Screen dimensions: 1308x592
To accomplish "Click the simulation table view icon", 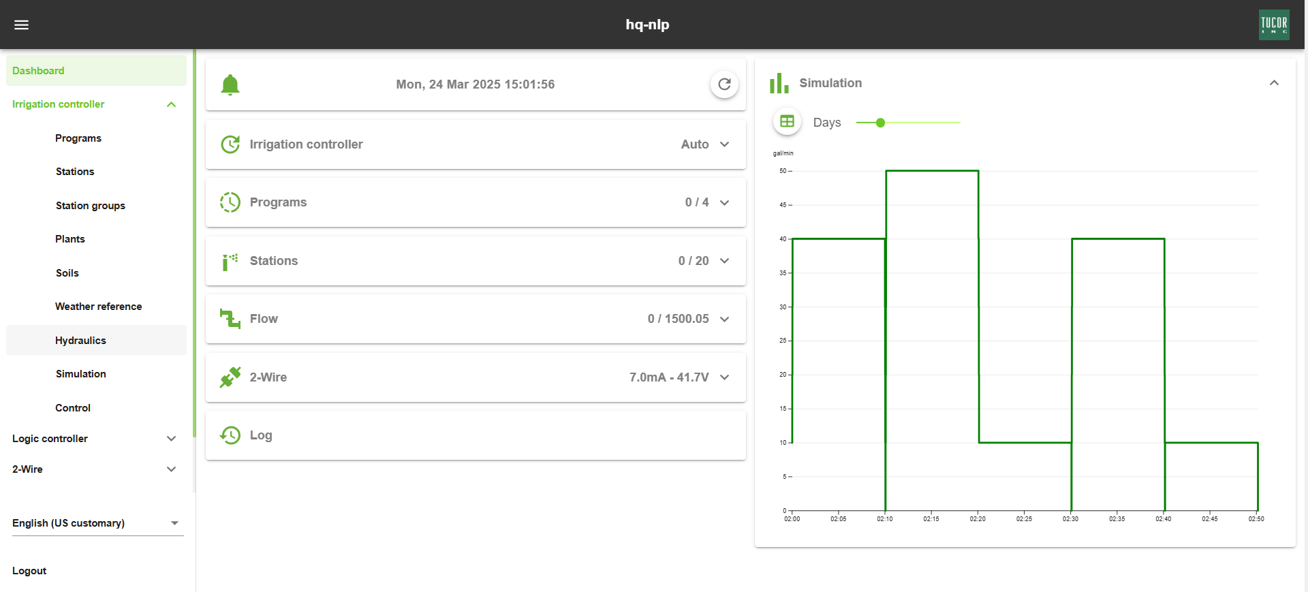I will point(787,122).
